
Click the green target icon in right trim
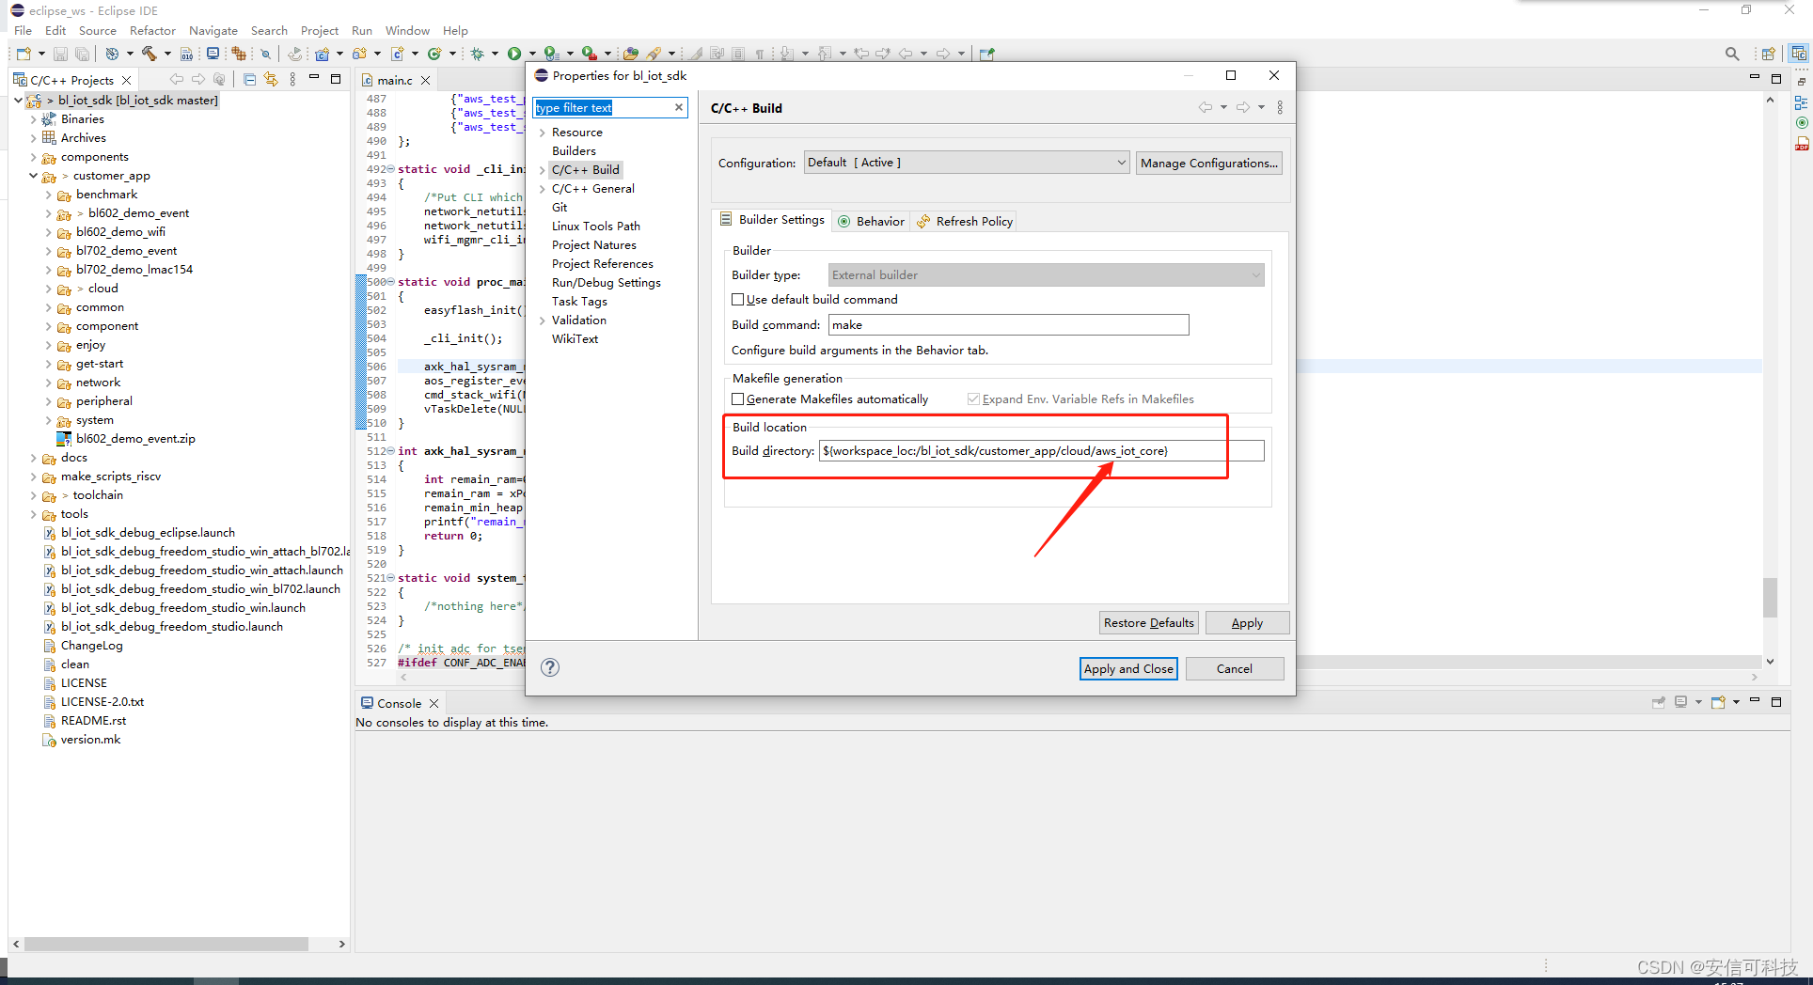[x=1802, y=123]
